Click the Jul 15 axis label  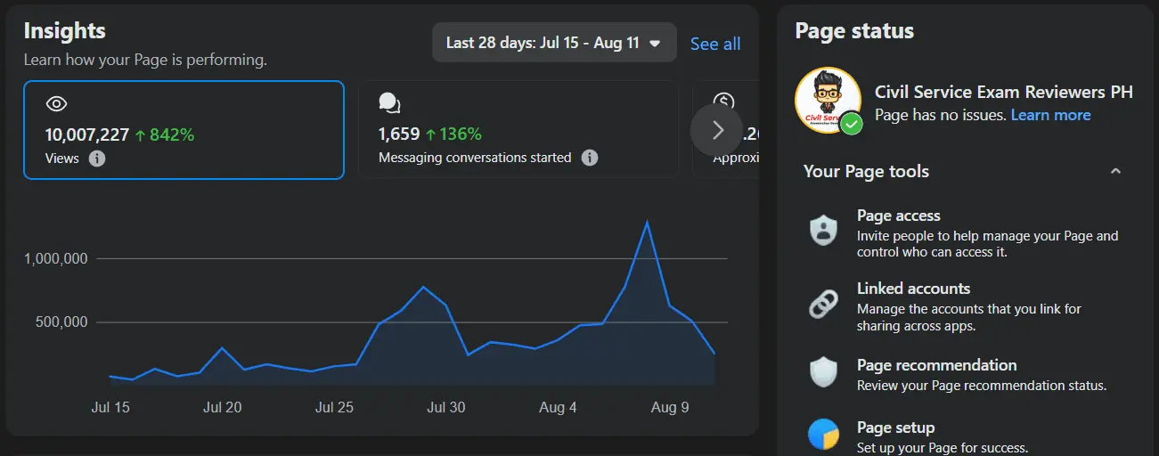coord(110,408)
